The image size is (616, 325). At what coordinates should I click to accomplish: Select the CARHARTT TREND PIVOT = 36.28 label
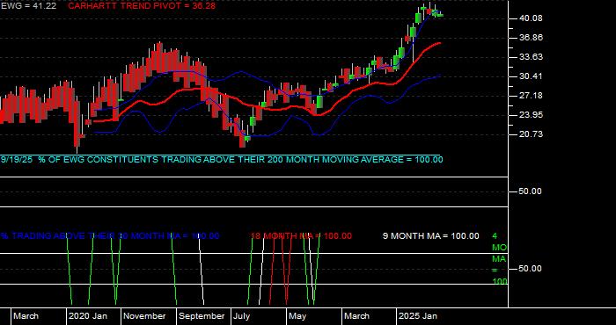point(142,6)
